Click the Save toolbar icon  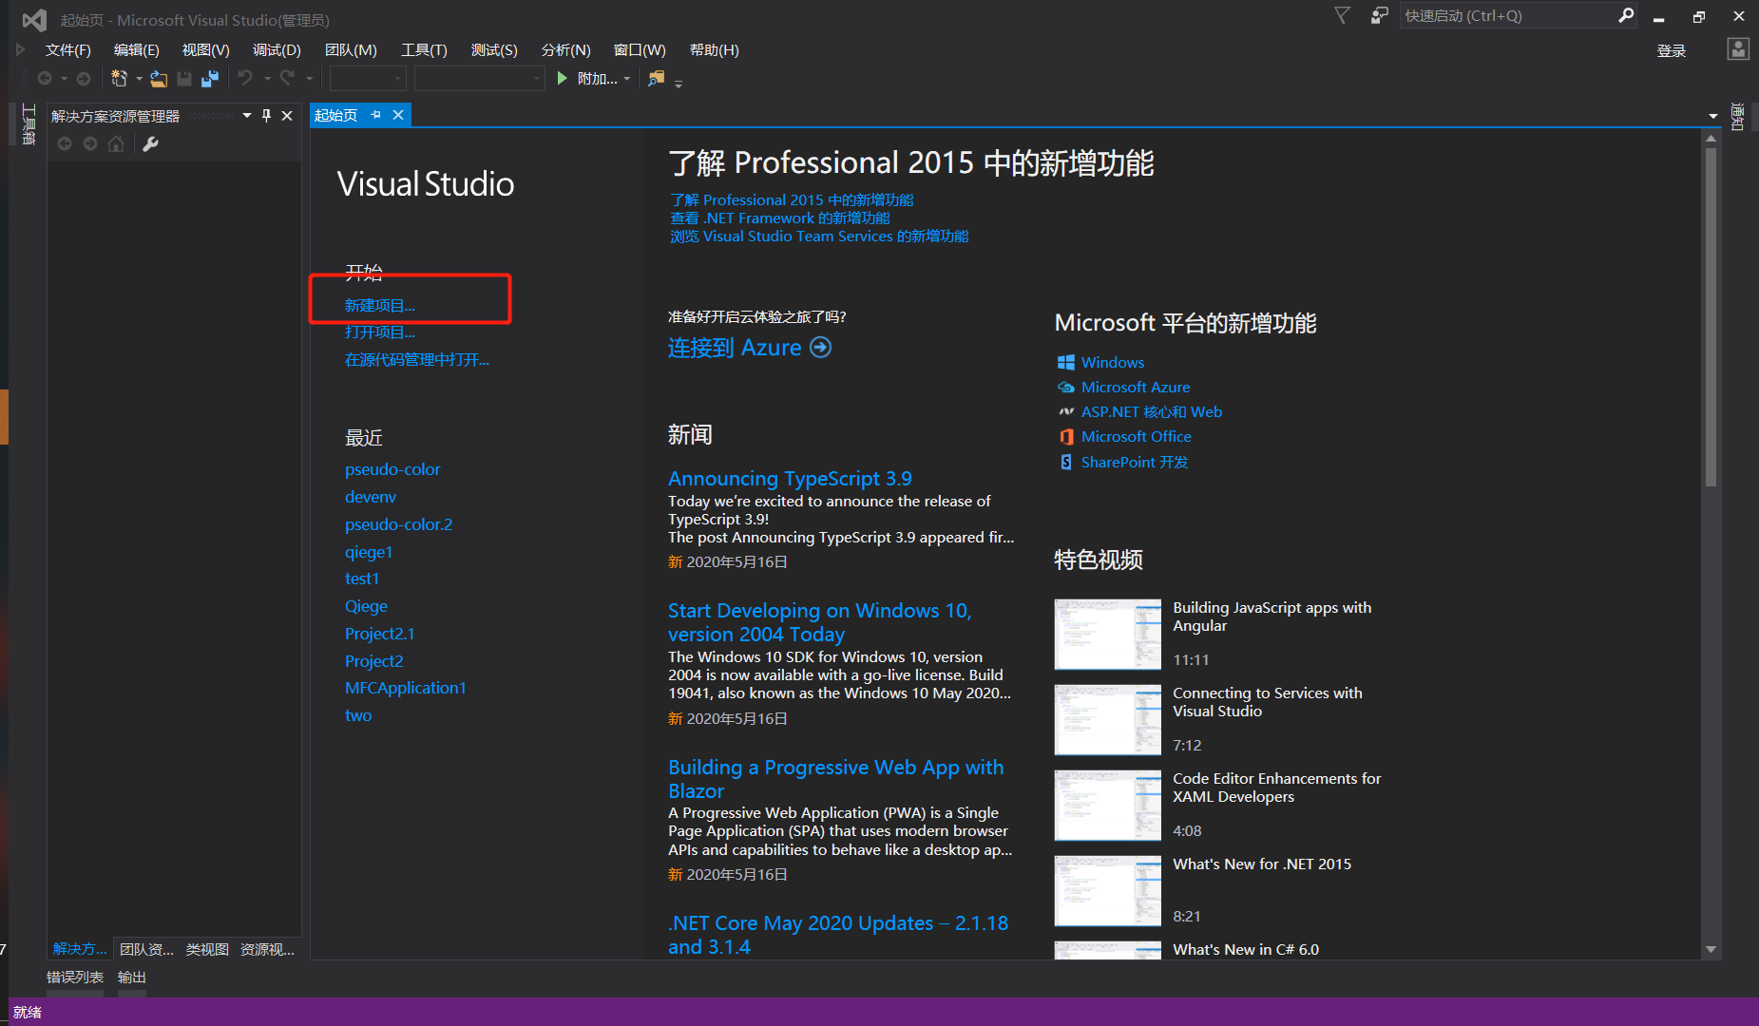(184, 79)
